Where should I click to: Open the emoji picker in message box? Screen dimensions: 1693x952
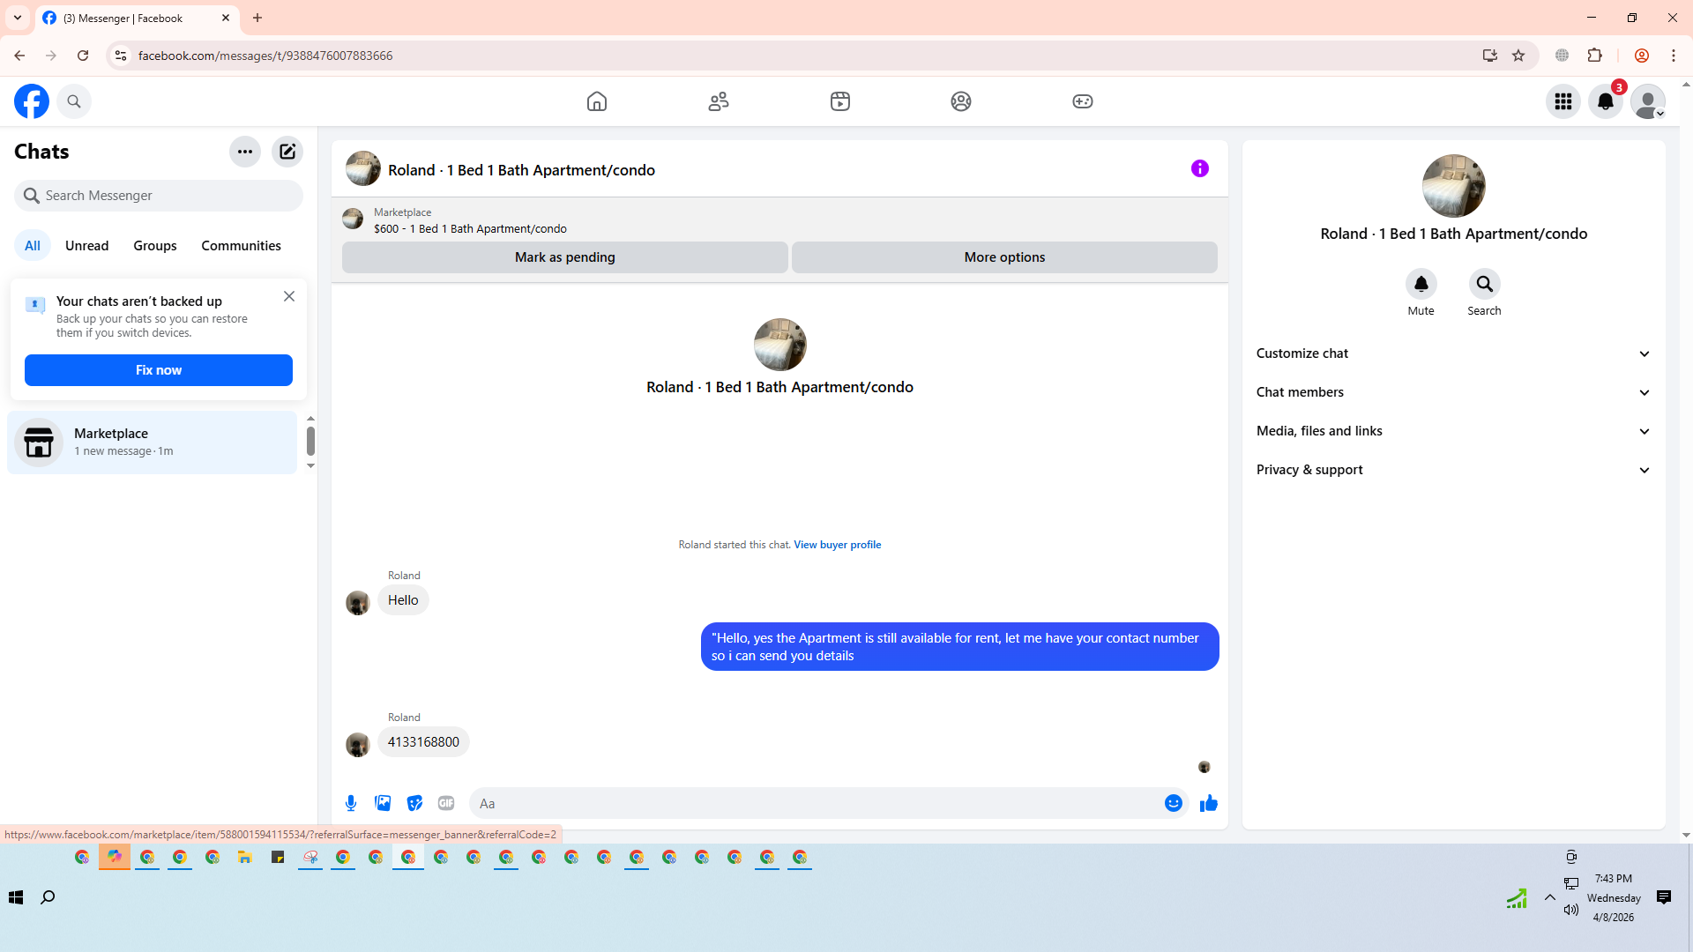coord(1173,803)
